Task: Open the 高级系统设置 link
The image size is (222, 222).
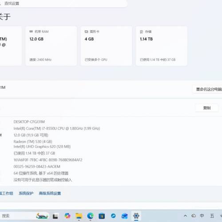Action: coord(50,193)
